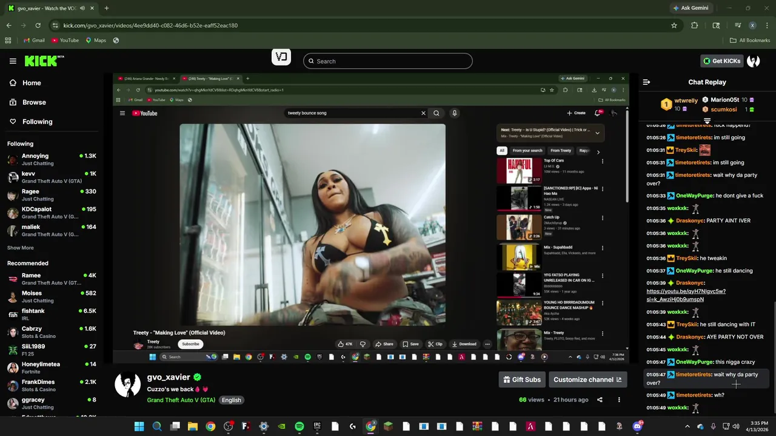Open Honeylimetea recommended channel
The height and width of the screenshot is (436, 776).
52,368
